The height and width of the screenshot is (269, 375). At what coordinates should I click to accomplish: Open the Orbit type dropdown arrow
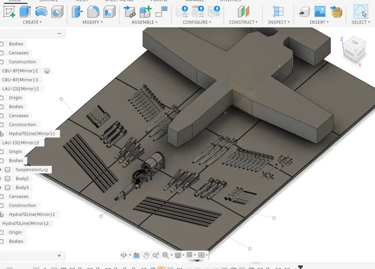(x=130, y=255)
